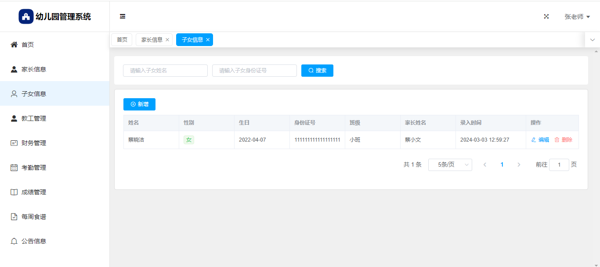Expand the tabs dropdown chevron at right

coord(592,40)
